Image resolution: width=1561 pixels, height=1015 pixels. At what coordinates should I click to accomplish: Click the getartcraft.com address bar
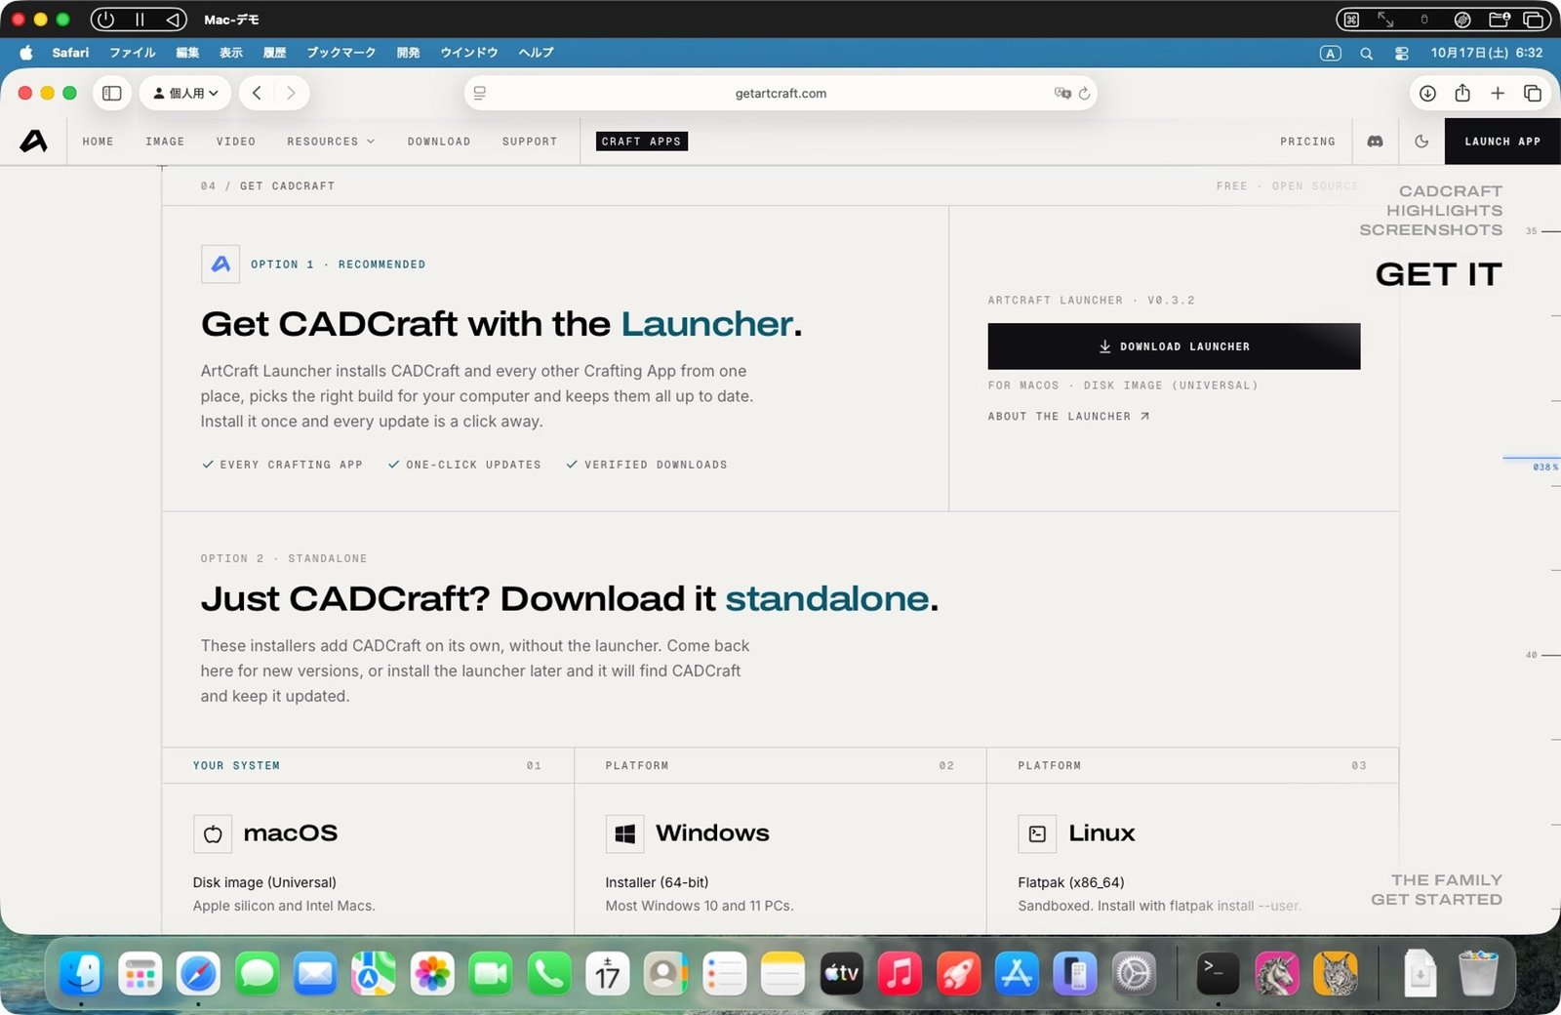click(780, 94)
